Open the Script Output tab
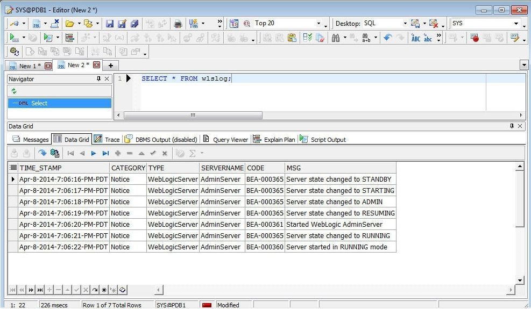The height and width of the screenshot is (309, 531). pyautogui.click(x=323, y=139)
